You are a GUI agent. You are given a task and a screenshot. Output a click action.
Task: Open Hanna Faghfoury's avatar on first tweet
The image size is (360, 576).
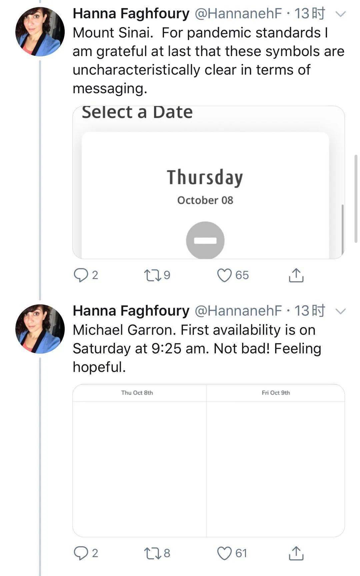point(40,32)
